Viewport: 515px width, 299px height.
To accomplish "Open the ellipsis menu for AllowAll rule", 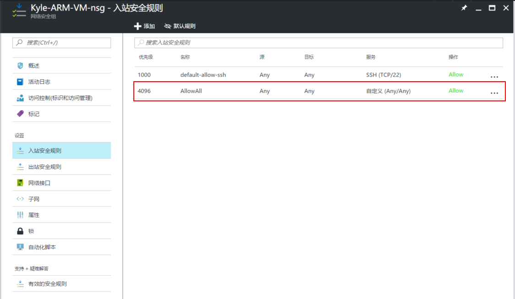I will click(x=494, y=93).
